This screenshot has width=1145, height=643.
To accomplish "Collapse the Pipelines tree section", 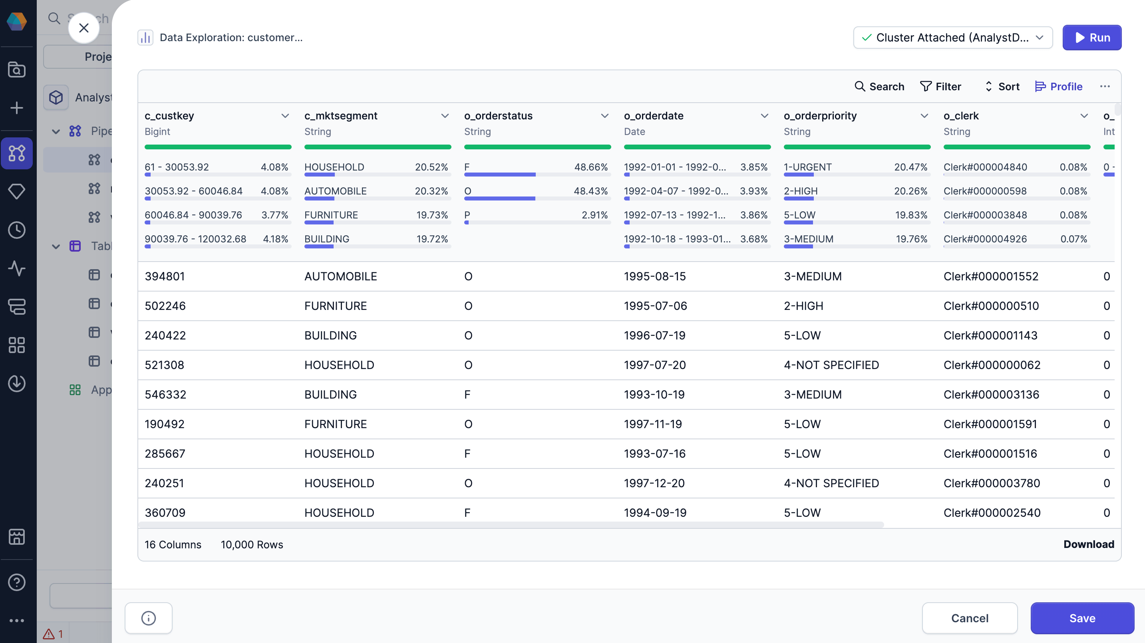I will click(x=56, y=131).
